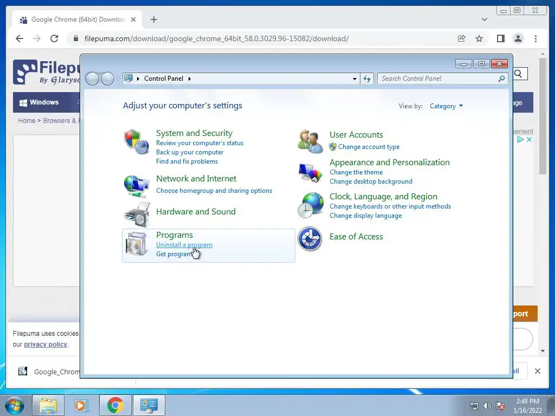Click Change desktop background link
The height and width of the screenshot is (416, 555).
coord(371,181)
